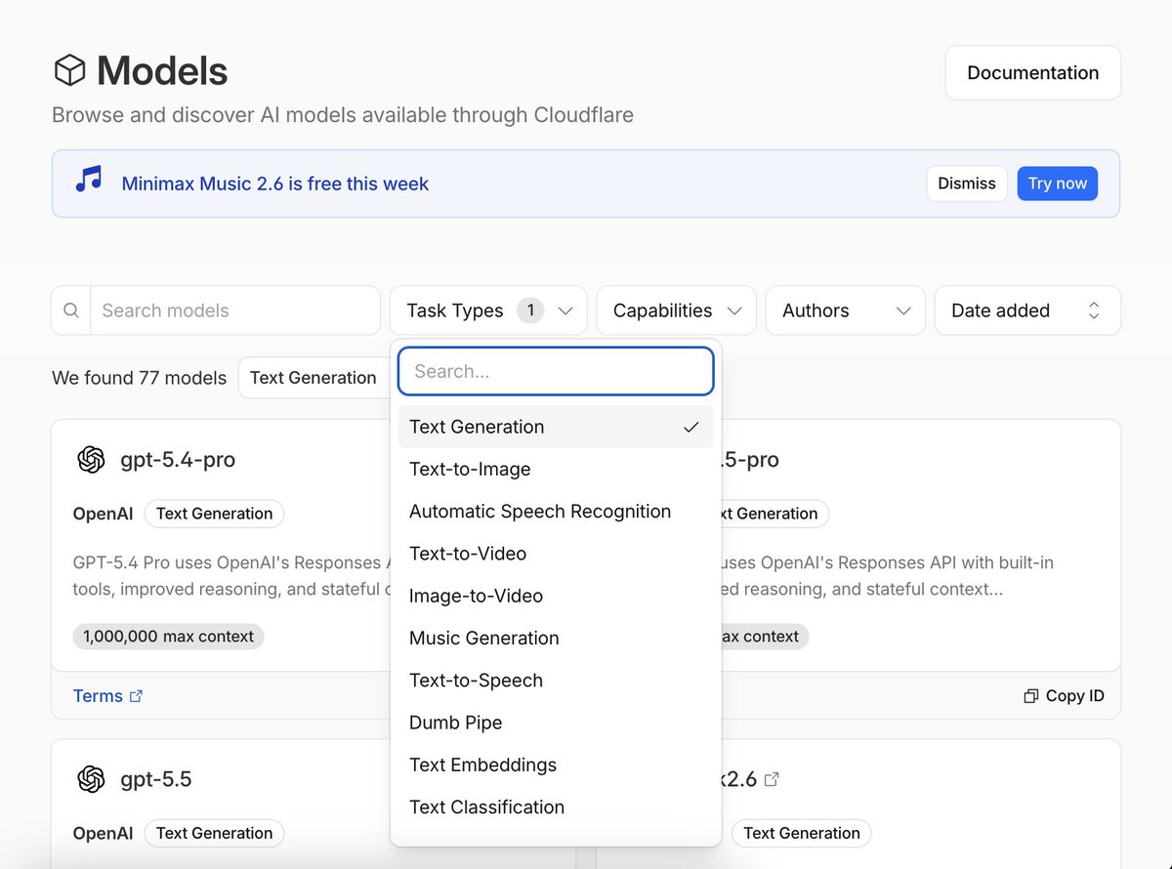
Task: Dismiss the Minimax Music banner
Action: point(967,184)
